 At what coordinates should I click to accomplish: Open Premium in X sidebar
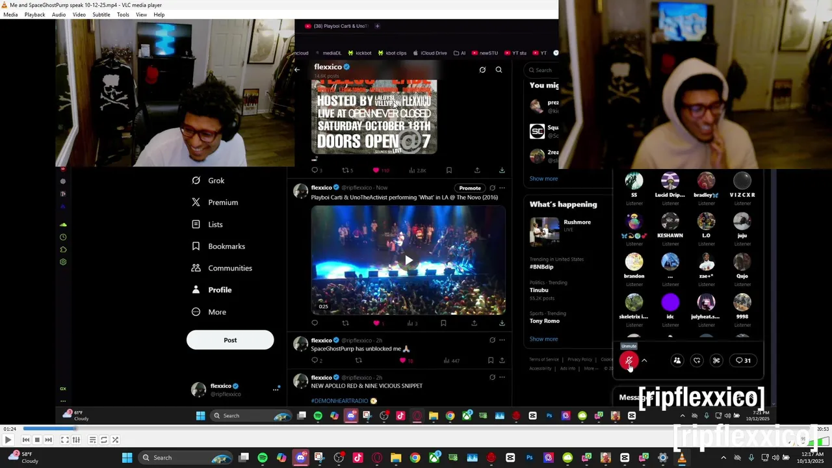coord(214,203)
